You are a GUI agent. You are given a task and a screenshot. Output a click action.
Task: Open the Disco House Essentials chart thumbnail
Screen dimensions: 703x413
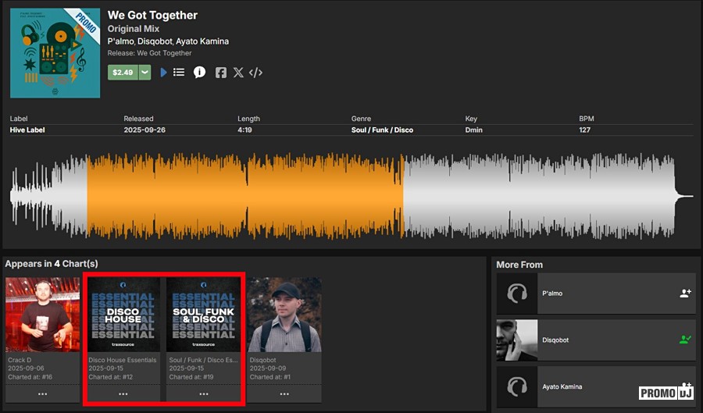point(123,314)
